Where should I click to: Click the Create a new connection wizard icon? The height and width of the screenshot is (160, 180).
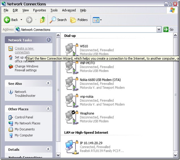coord(10,49)
